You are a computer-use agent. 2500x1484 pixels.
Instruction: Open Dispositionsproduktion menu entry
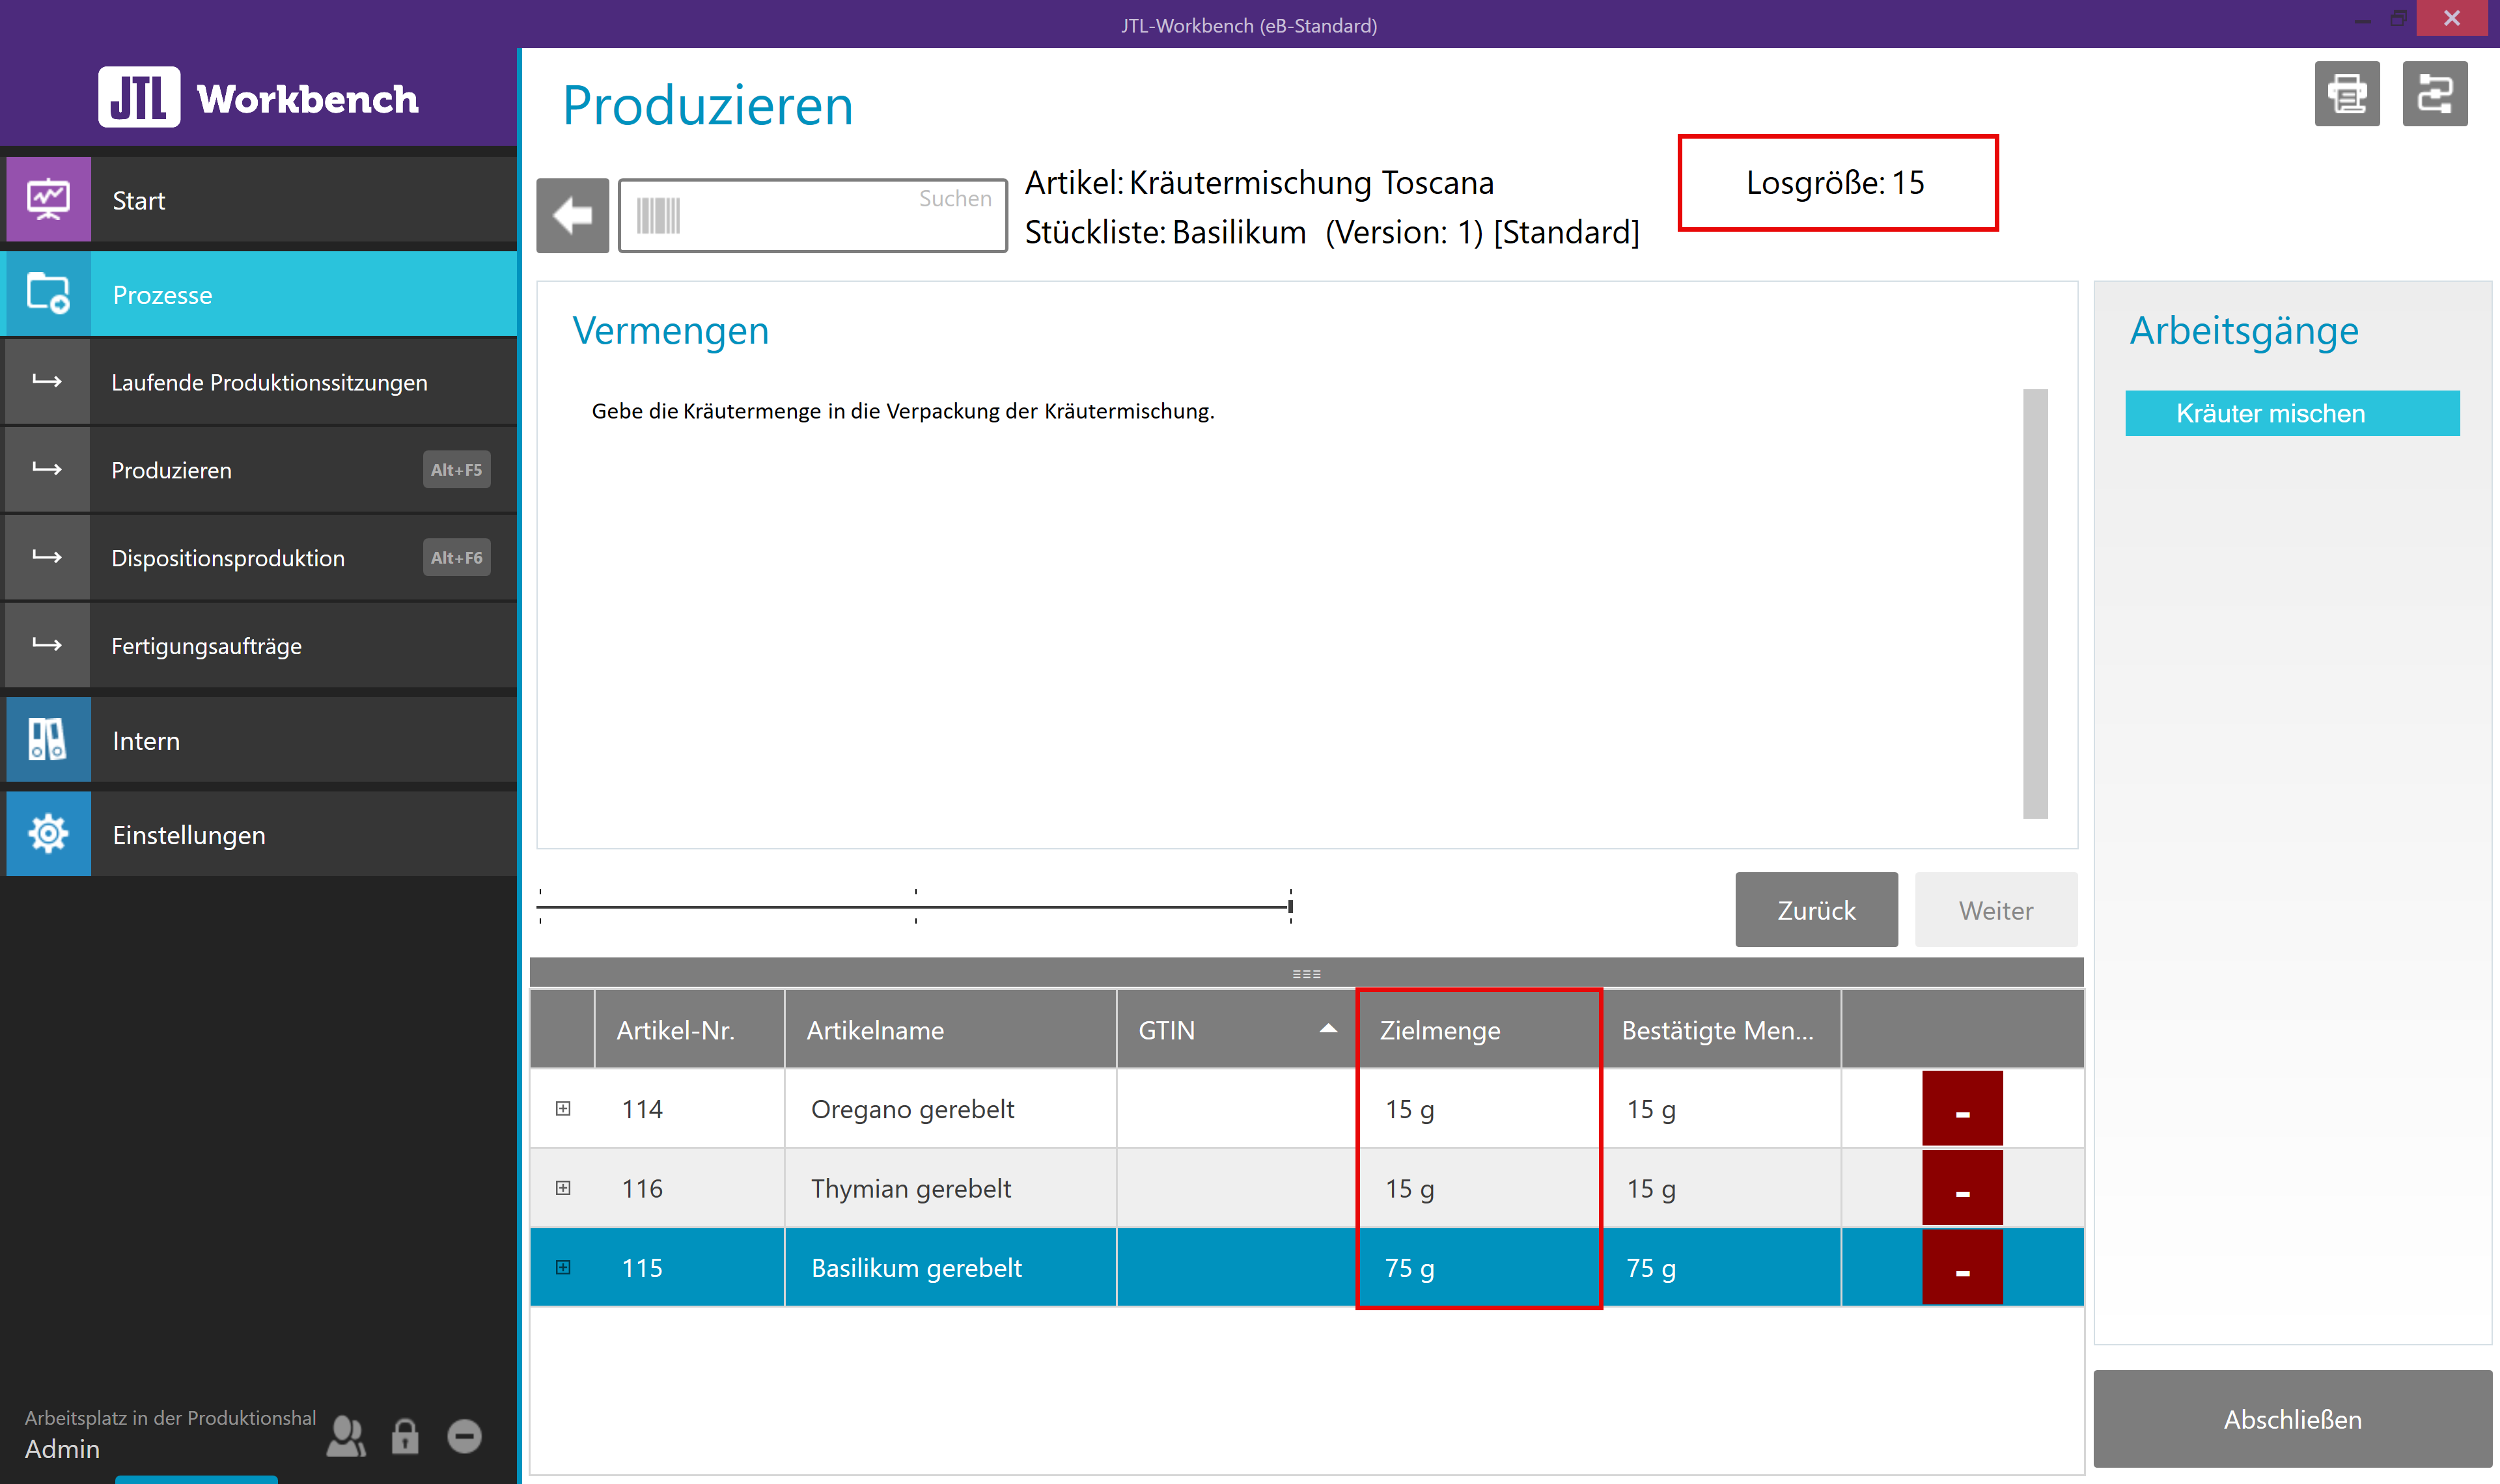coord(228,558)
